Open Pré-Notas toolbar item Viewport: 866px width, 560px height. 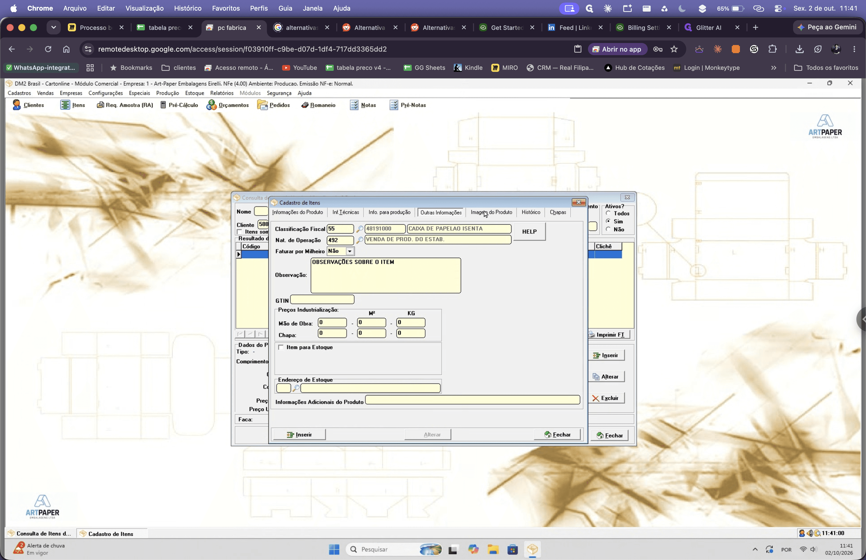click(407, 105)
